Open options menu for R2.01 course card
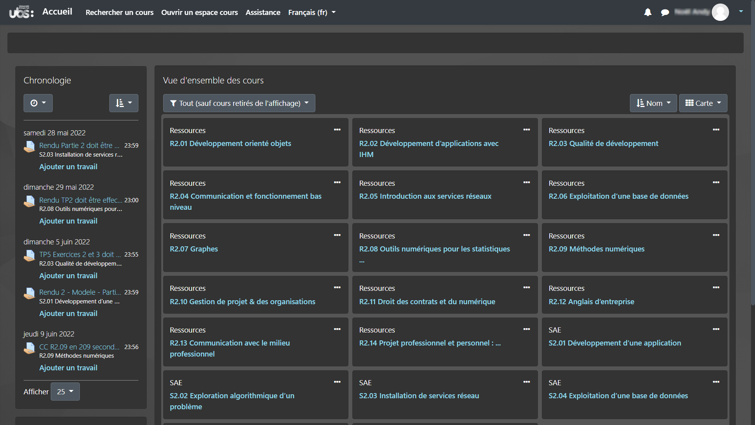 (x=337, y=130)
